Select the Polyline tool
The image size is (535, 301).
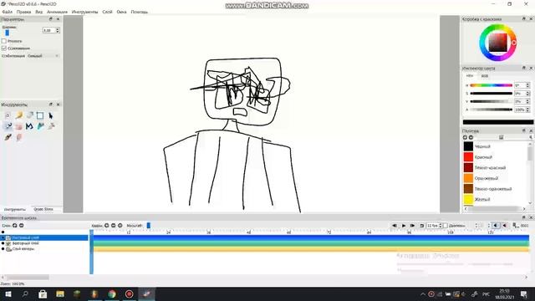30,126
